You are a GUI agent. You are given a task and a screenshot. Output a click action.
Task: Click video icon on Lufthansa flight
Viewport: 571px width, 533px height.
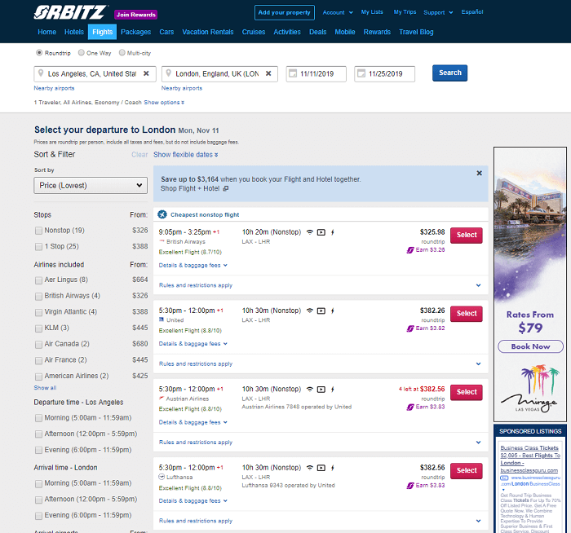point(321,468)
